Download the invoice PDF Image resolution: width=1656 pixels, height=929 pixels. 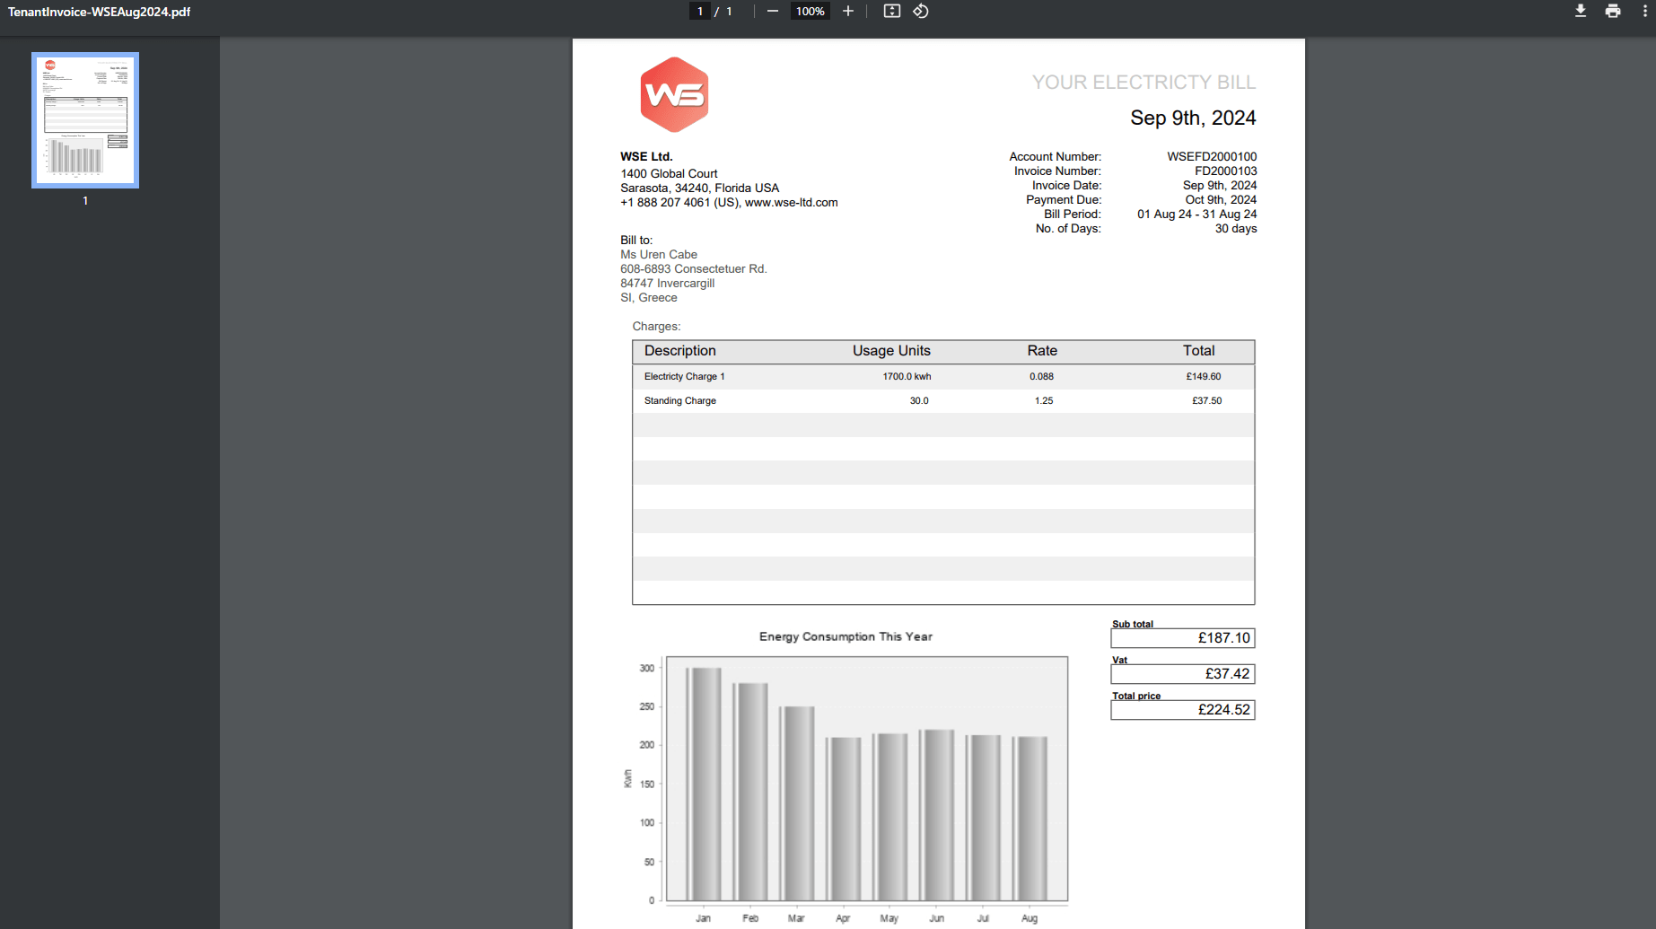tap(1581, 12)
